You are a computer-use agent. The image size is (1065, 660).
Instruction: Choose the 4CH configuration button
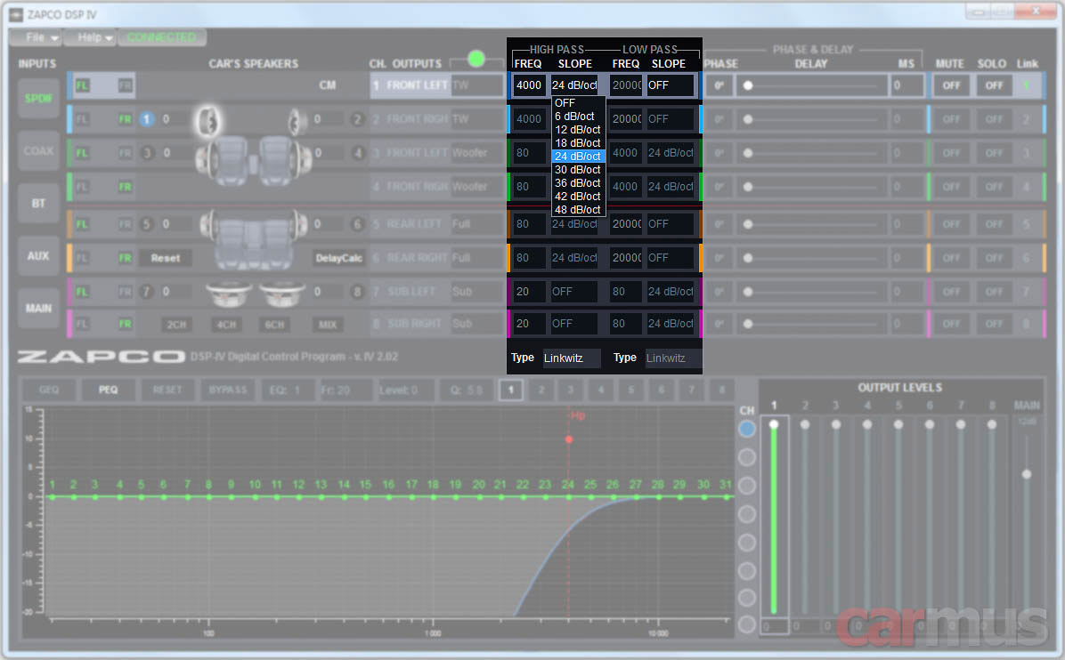(x=226, y=325)
